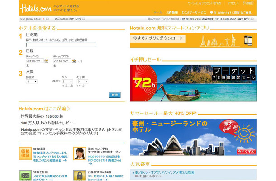Click the green envelope newsletter icon
This screenshot has height=181, width=276.
point(25,176)
